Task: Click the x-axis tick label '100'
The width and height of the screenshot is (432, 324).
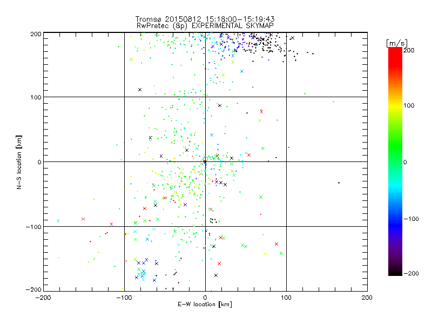Action: [286, 298]
